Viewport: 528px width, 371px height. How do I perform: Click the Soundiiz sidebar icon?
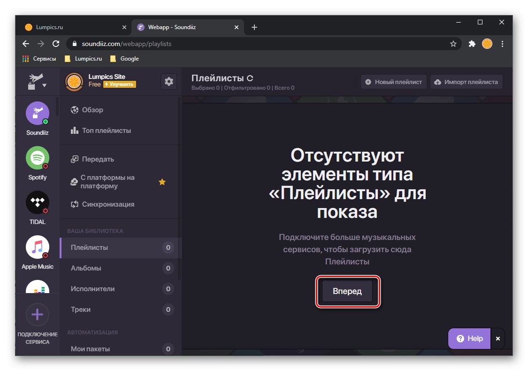click(37, 113)
